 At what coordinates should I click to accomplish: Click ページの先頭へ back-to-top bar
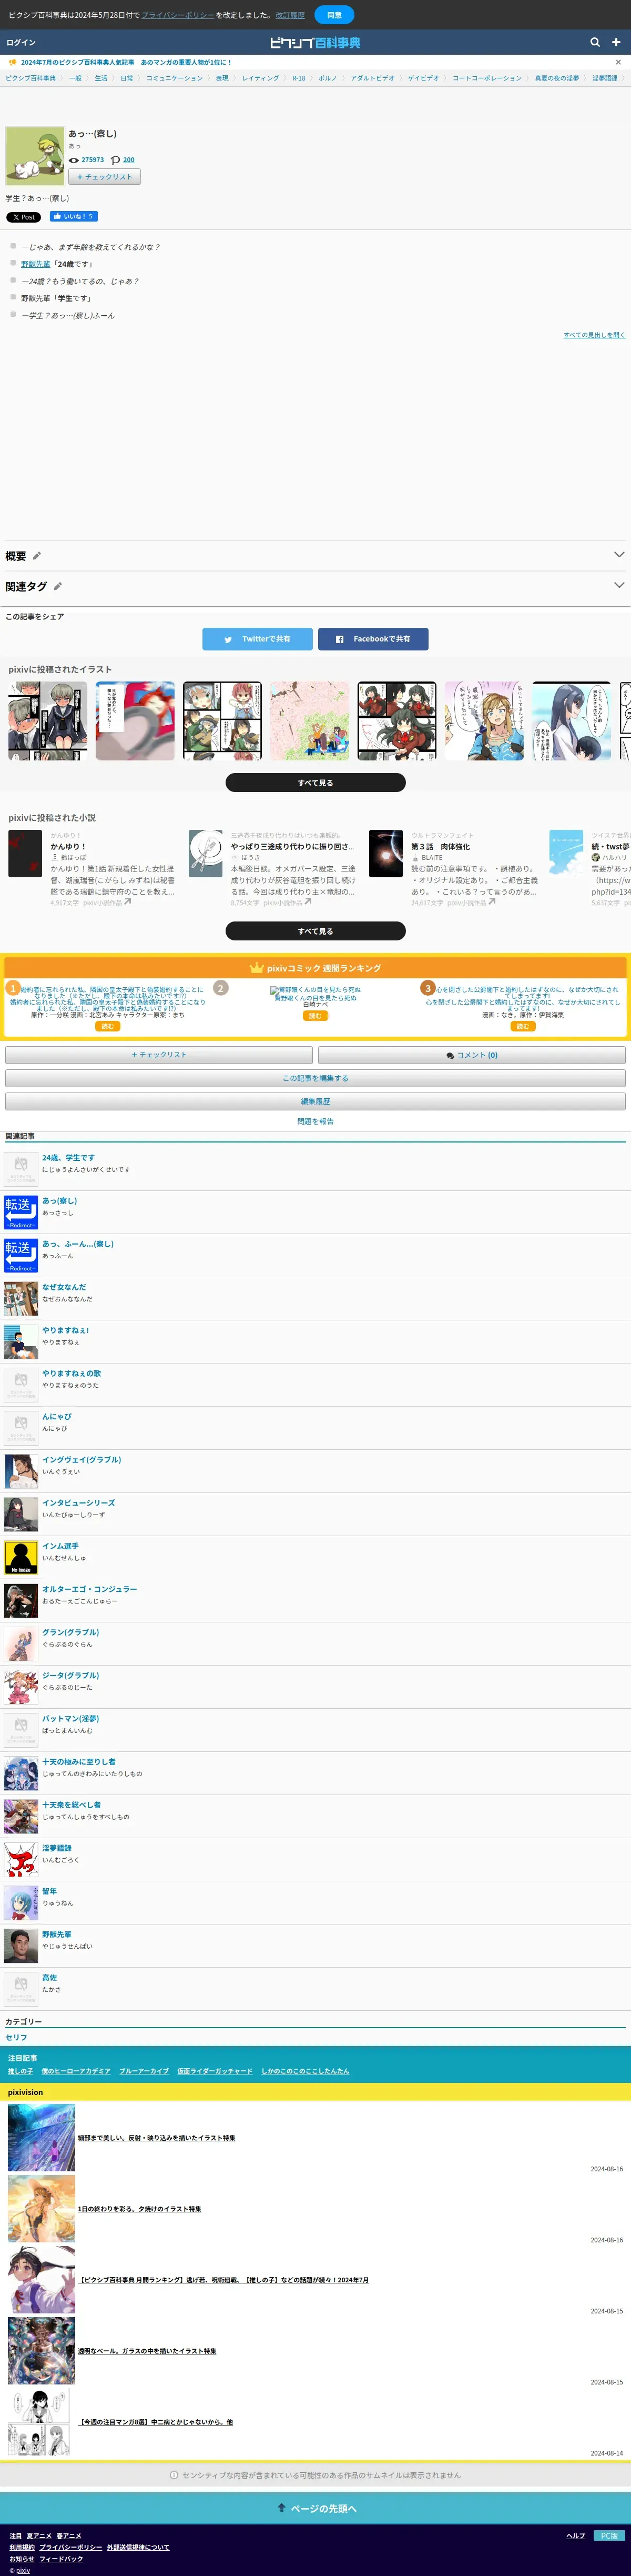tap(315, 2507)
